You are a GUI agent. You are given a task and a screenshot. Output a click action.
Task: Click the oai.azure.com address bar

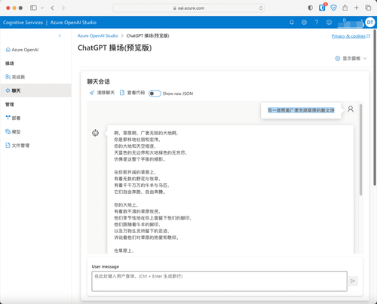pos(188,8)
